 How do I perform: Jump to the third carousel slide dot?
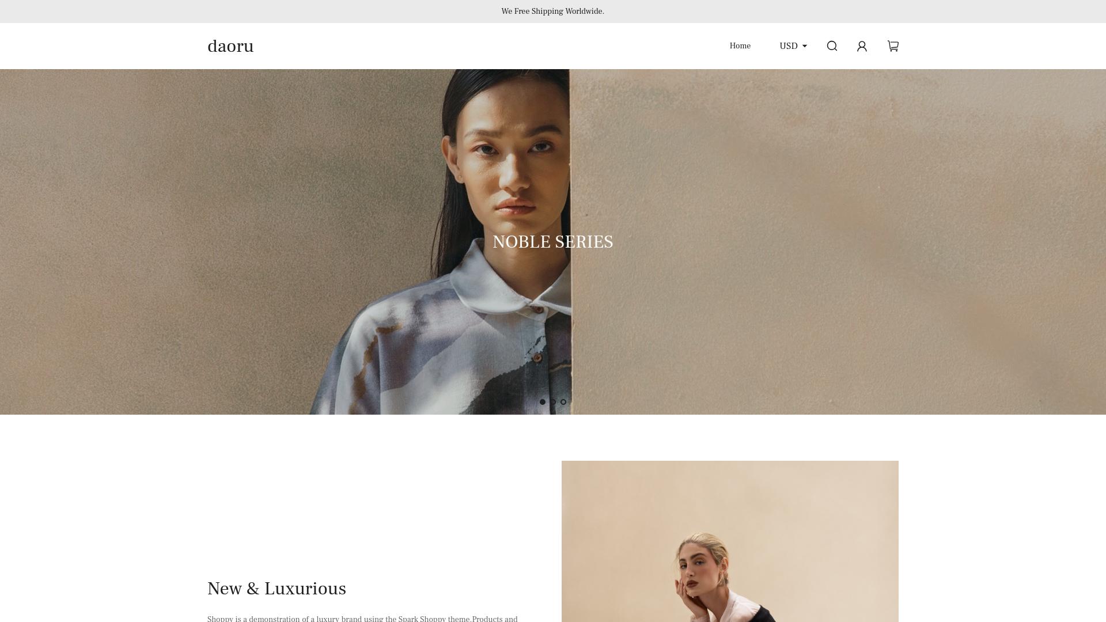(x=563, y=402)
